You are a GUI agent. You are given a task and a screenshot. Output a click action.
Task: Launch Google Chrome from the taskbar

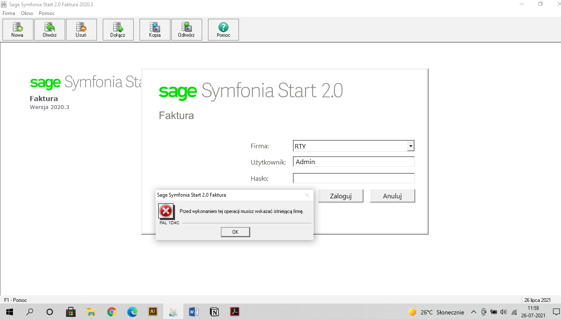[112, 311]
